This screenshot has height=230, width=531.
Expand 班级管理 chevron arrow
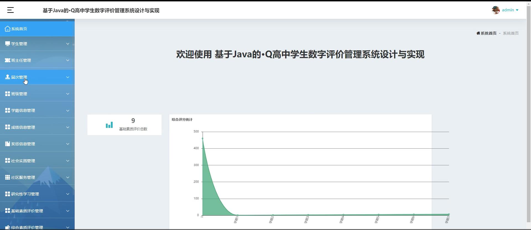67,94
